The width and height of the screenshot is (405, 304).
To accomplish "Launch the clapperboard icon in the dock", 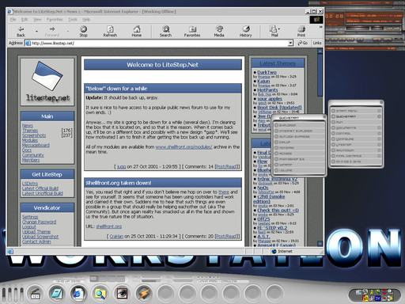I will coord(35,293).
